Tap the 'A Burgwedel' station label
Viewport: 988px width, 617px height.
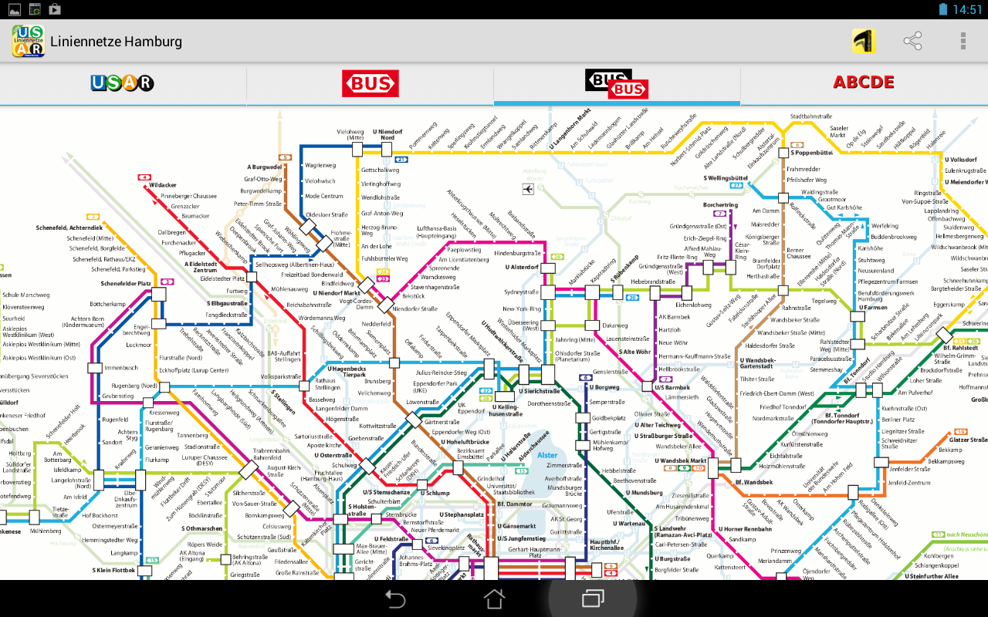[x=265, y=167]
